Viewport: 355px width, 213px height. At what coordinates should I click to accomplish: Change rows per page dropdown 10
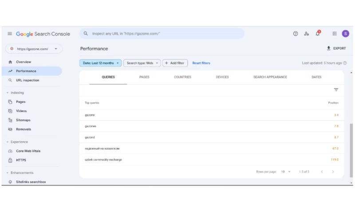[x=286, y=172]
